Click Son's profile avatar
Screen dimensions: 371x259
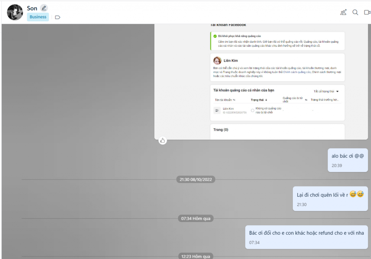[x=15, y=12]
